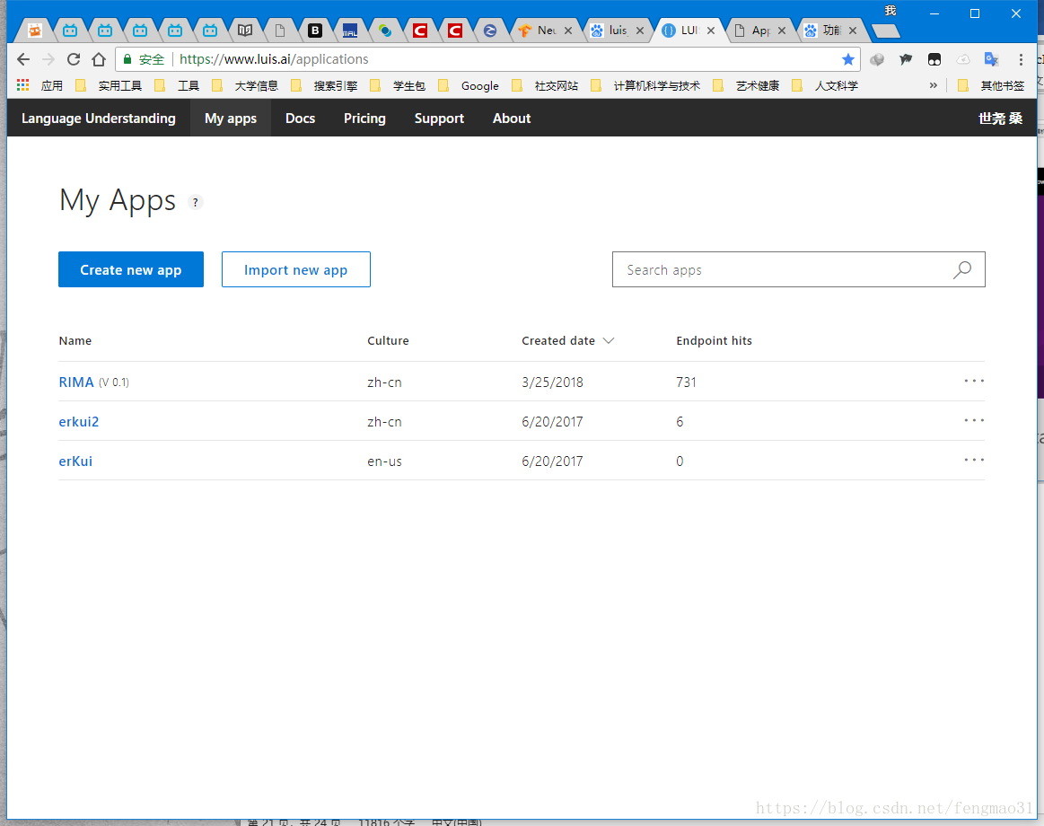Open the My Apps help question mark
The height and width of the screenshot is (826, 1044).
pyautogui.click(x=195, y=202)
